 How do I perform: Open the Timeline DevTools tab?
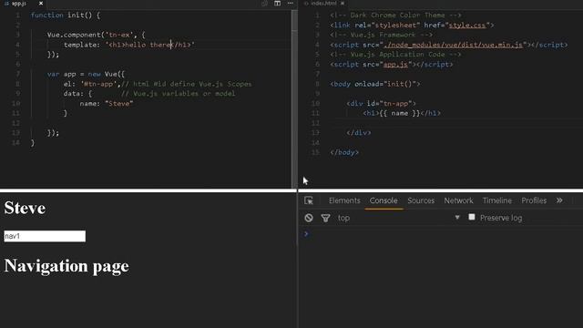click(x=497, y=200)
